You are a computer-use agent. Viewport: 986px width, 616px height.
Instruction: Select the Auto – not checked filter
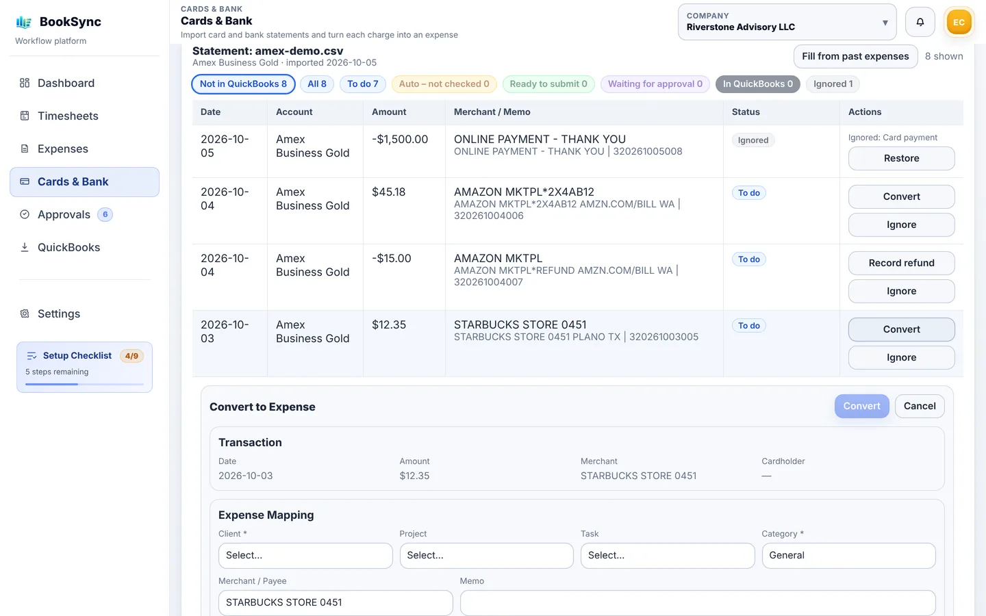pyautogui.click(x=444, y=84)
